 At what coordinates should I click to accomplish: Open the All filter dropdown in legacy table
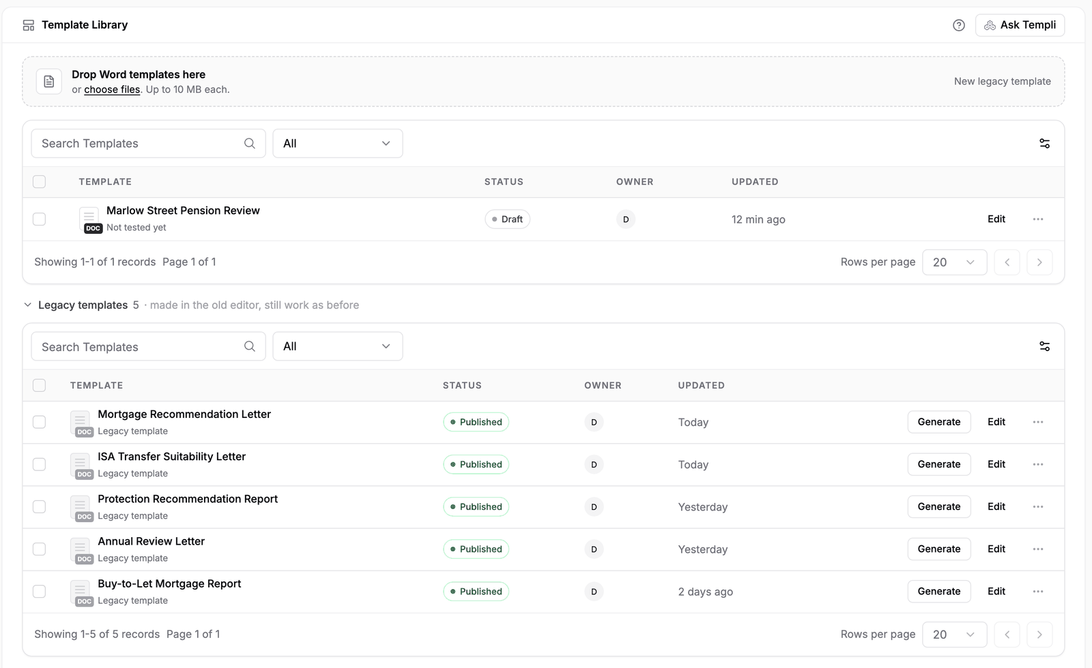(338, 346)
